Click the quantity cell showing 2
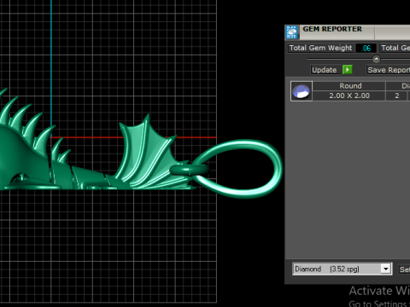Image resolution: width=410 pixels, height=307 pixels. [397, 96]
